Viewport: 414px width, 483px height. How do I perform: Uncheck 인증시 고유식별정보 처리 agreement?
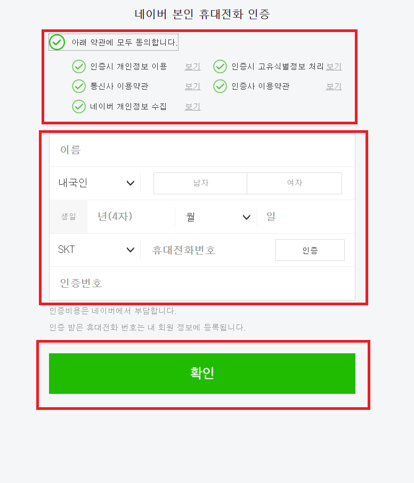(x=220, y=67)
